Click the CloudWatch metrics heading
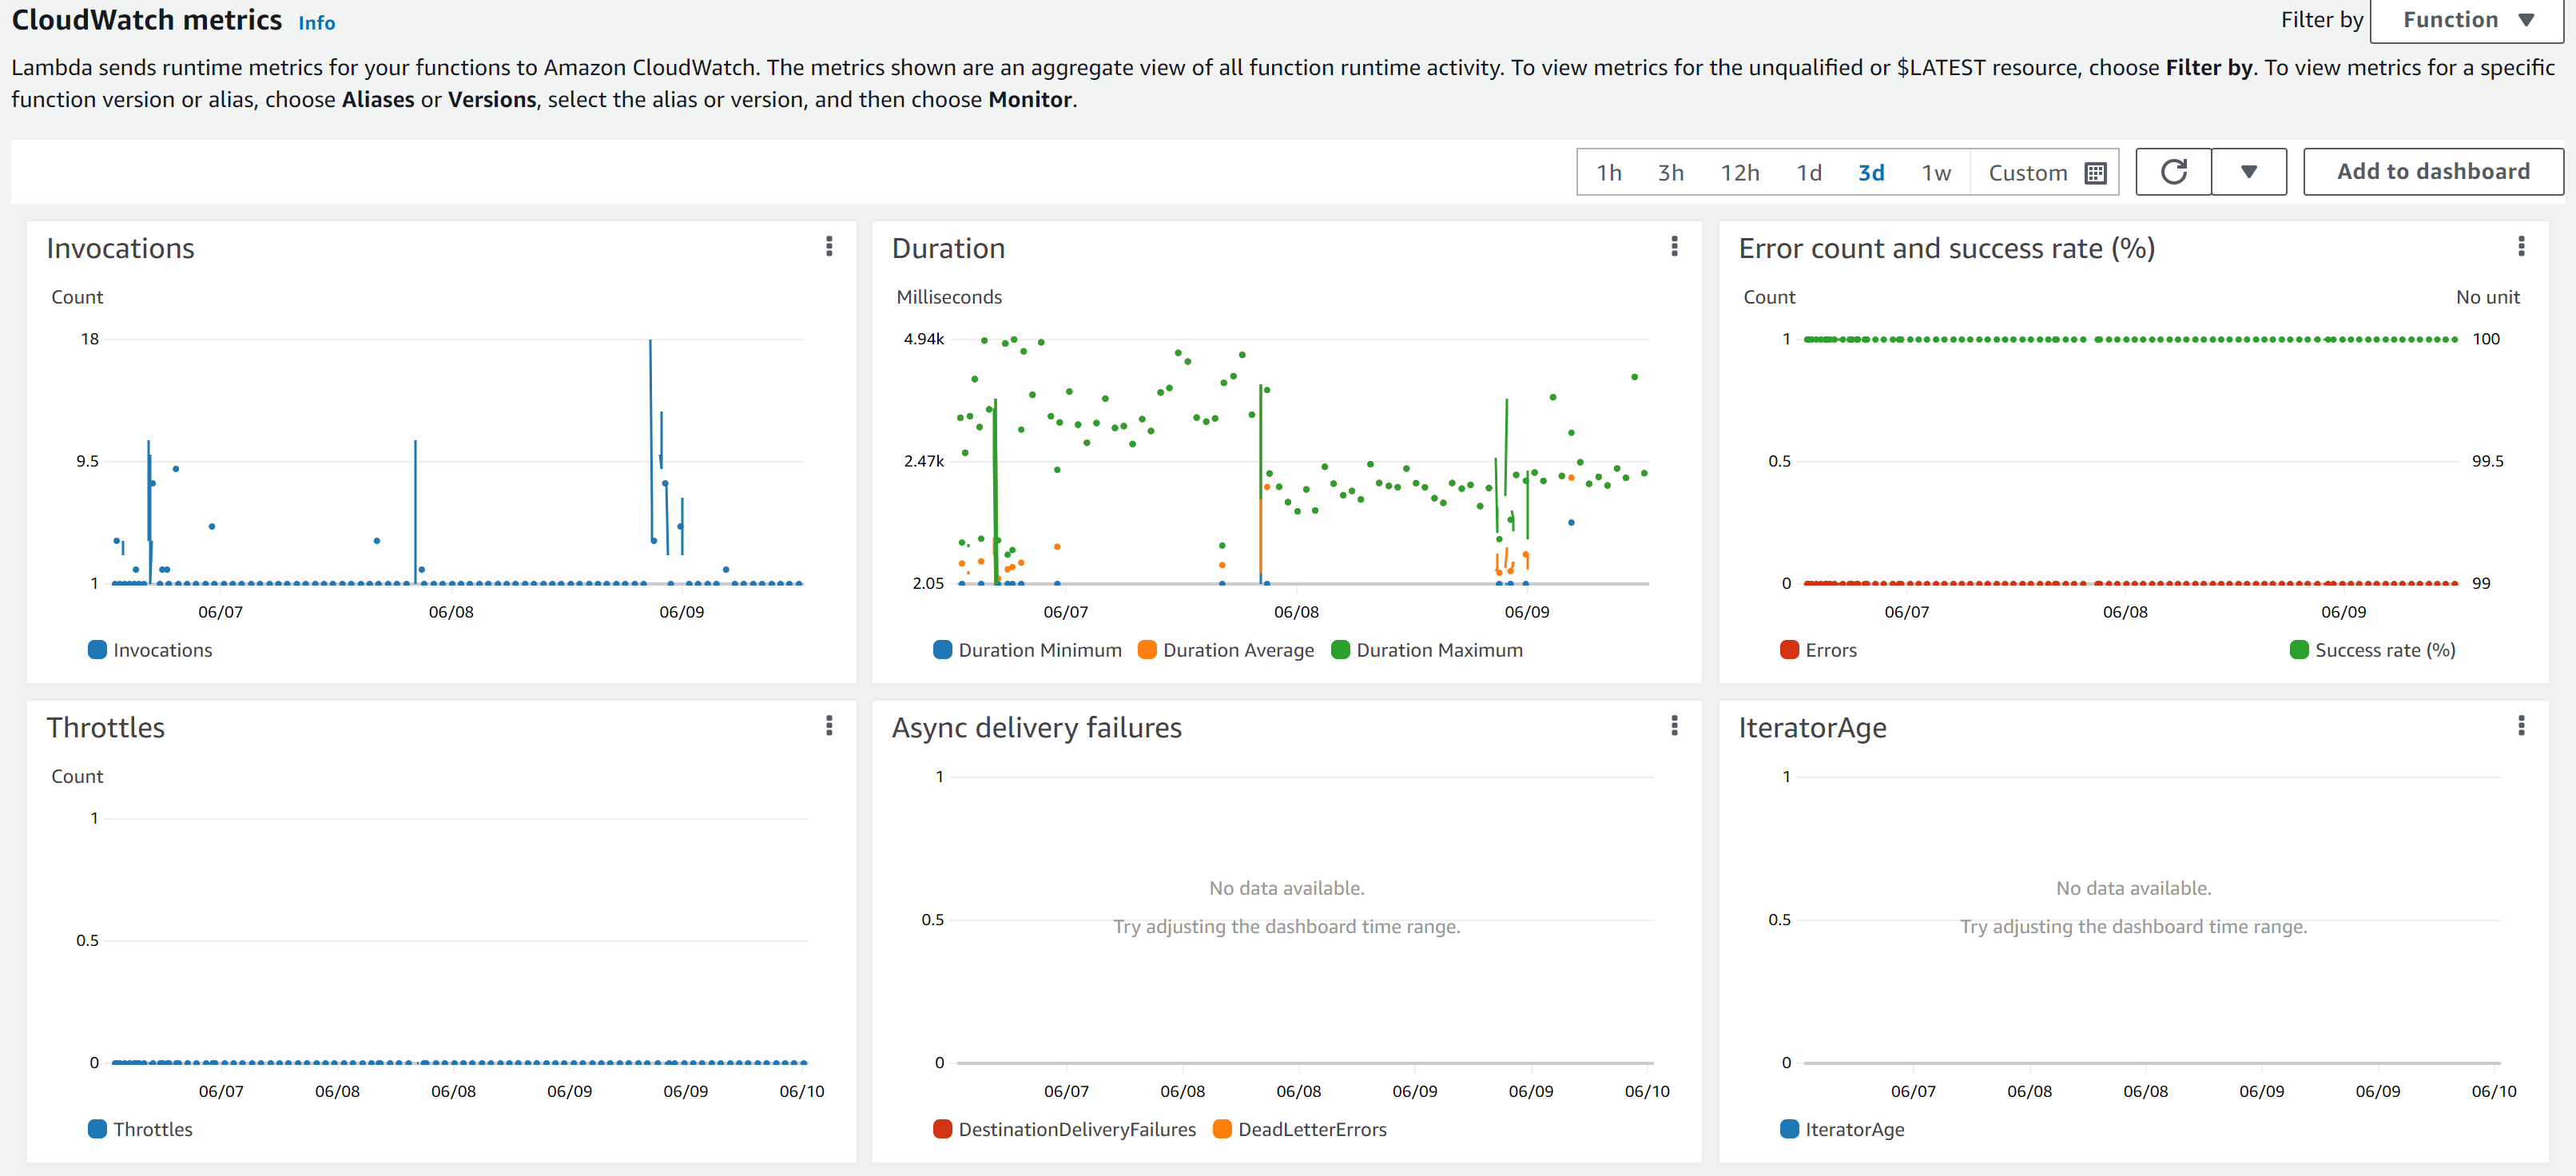Viewport: 2576px width, 1176px height. 146,20
